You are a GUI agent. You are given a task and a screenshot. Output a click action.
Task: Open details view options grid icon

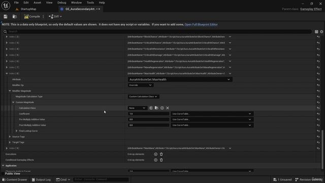click(x=316, y=32)
